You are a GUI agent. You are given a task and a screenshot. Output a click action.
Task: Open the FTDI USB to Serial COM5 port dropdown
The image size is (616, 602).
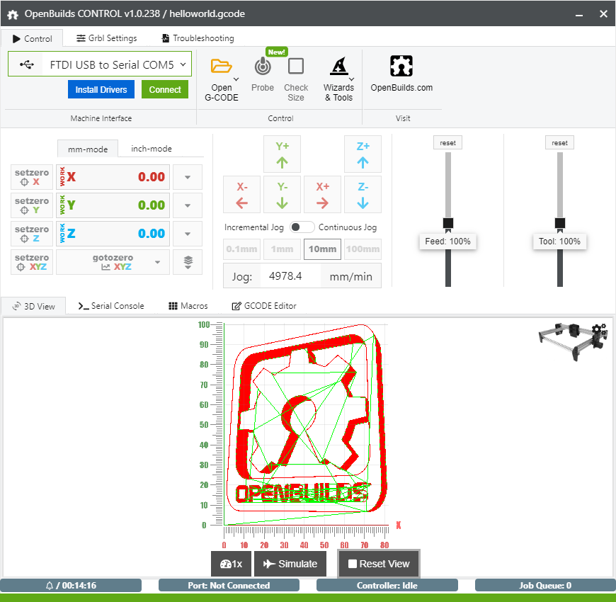100,64
